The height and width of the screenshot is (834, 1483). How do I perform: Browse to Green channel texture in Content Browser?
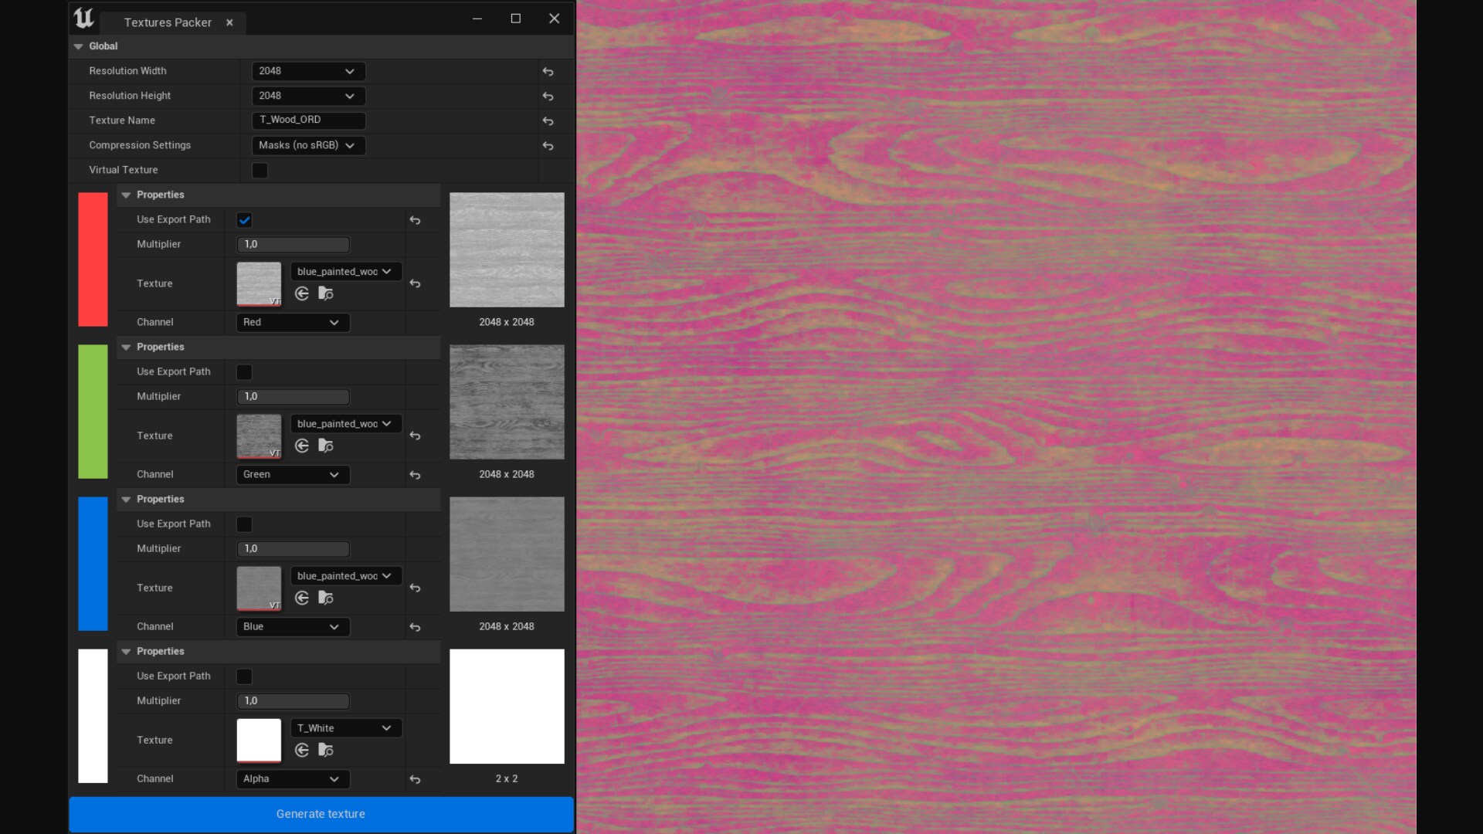point(325,446)
